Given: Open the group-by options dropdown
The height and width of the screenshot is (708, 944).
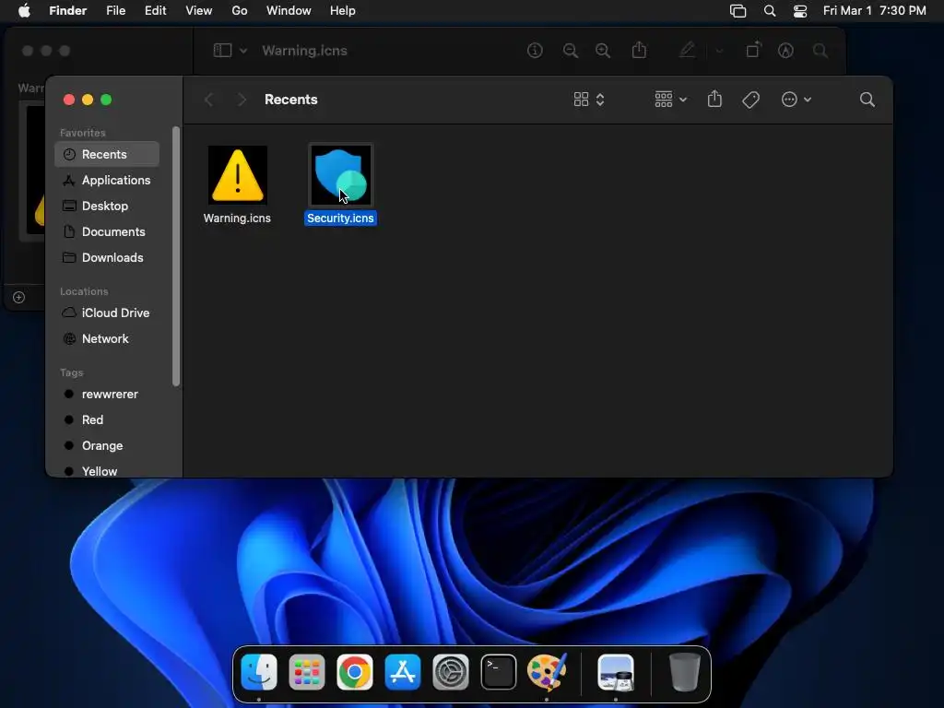Looking at the screenshot, I should (671, 100).
